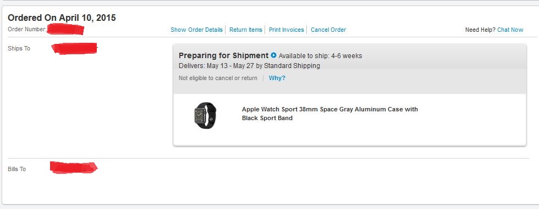Image resolution: width=539 pixels, height=209 pixels.
Task: Click the Bills To label
Action: pos(17,169)
